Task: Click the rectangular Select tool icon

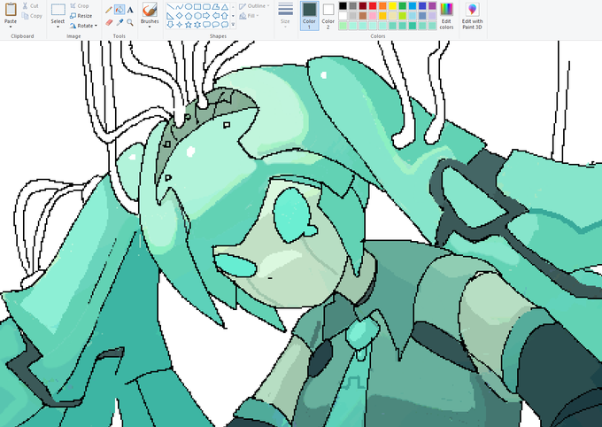Action: click(58, 10)
